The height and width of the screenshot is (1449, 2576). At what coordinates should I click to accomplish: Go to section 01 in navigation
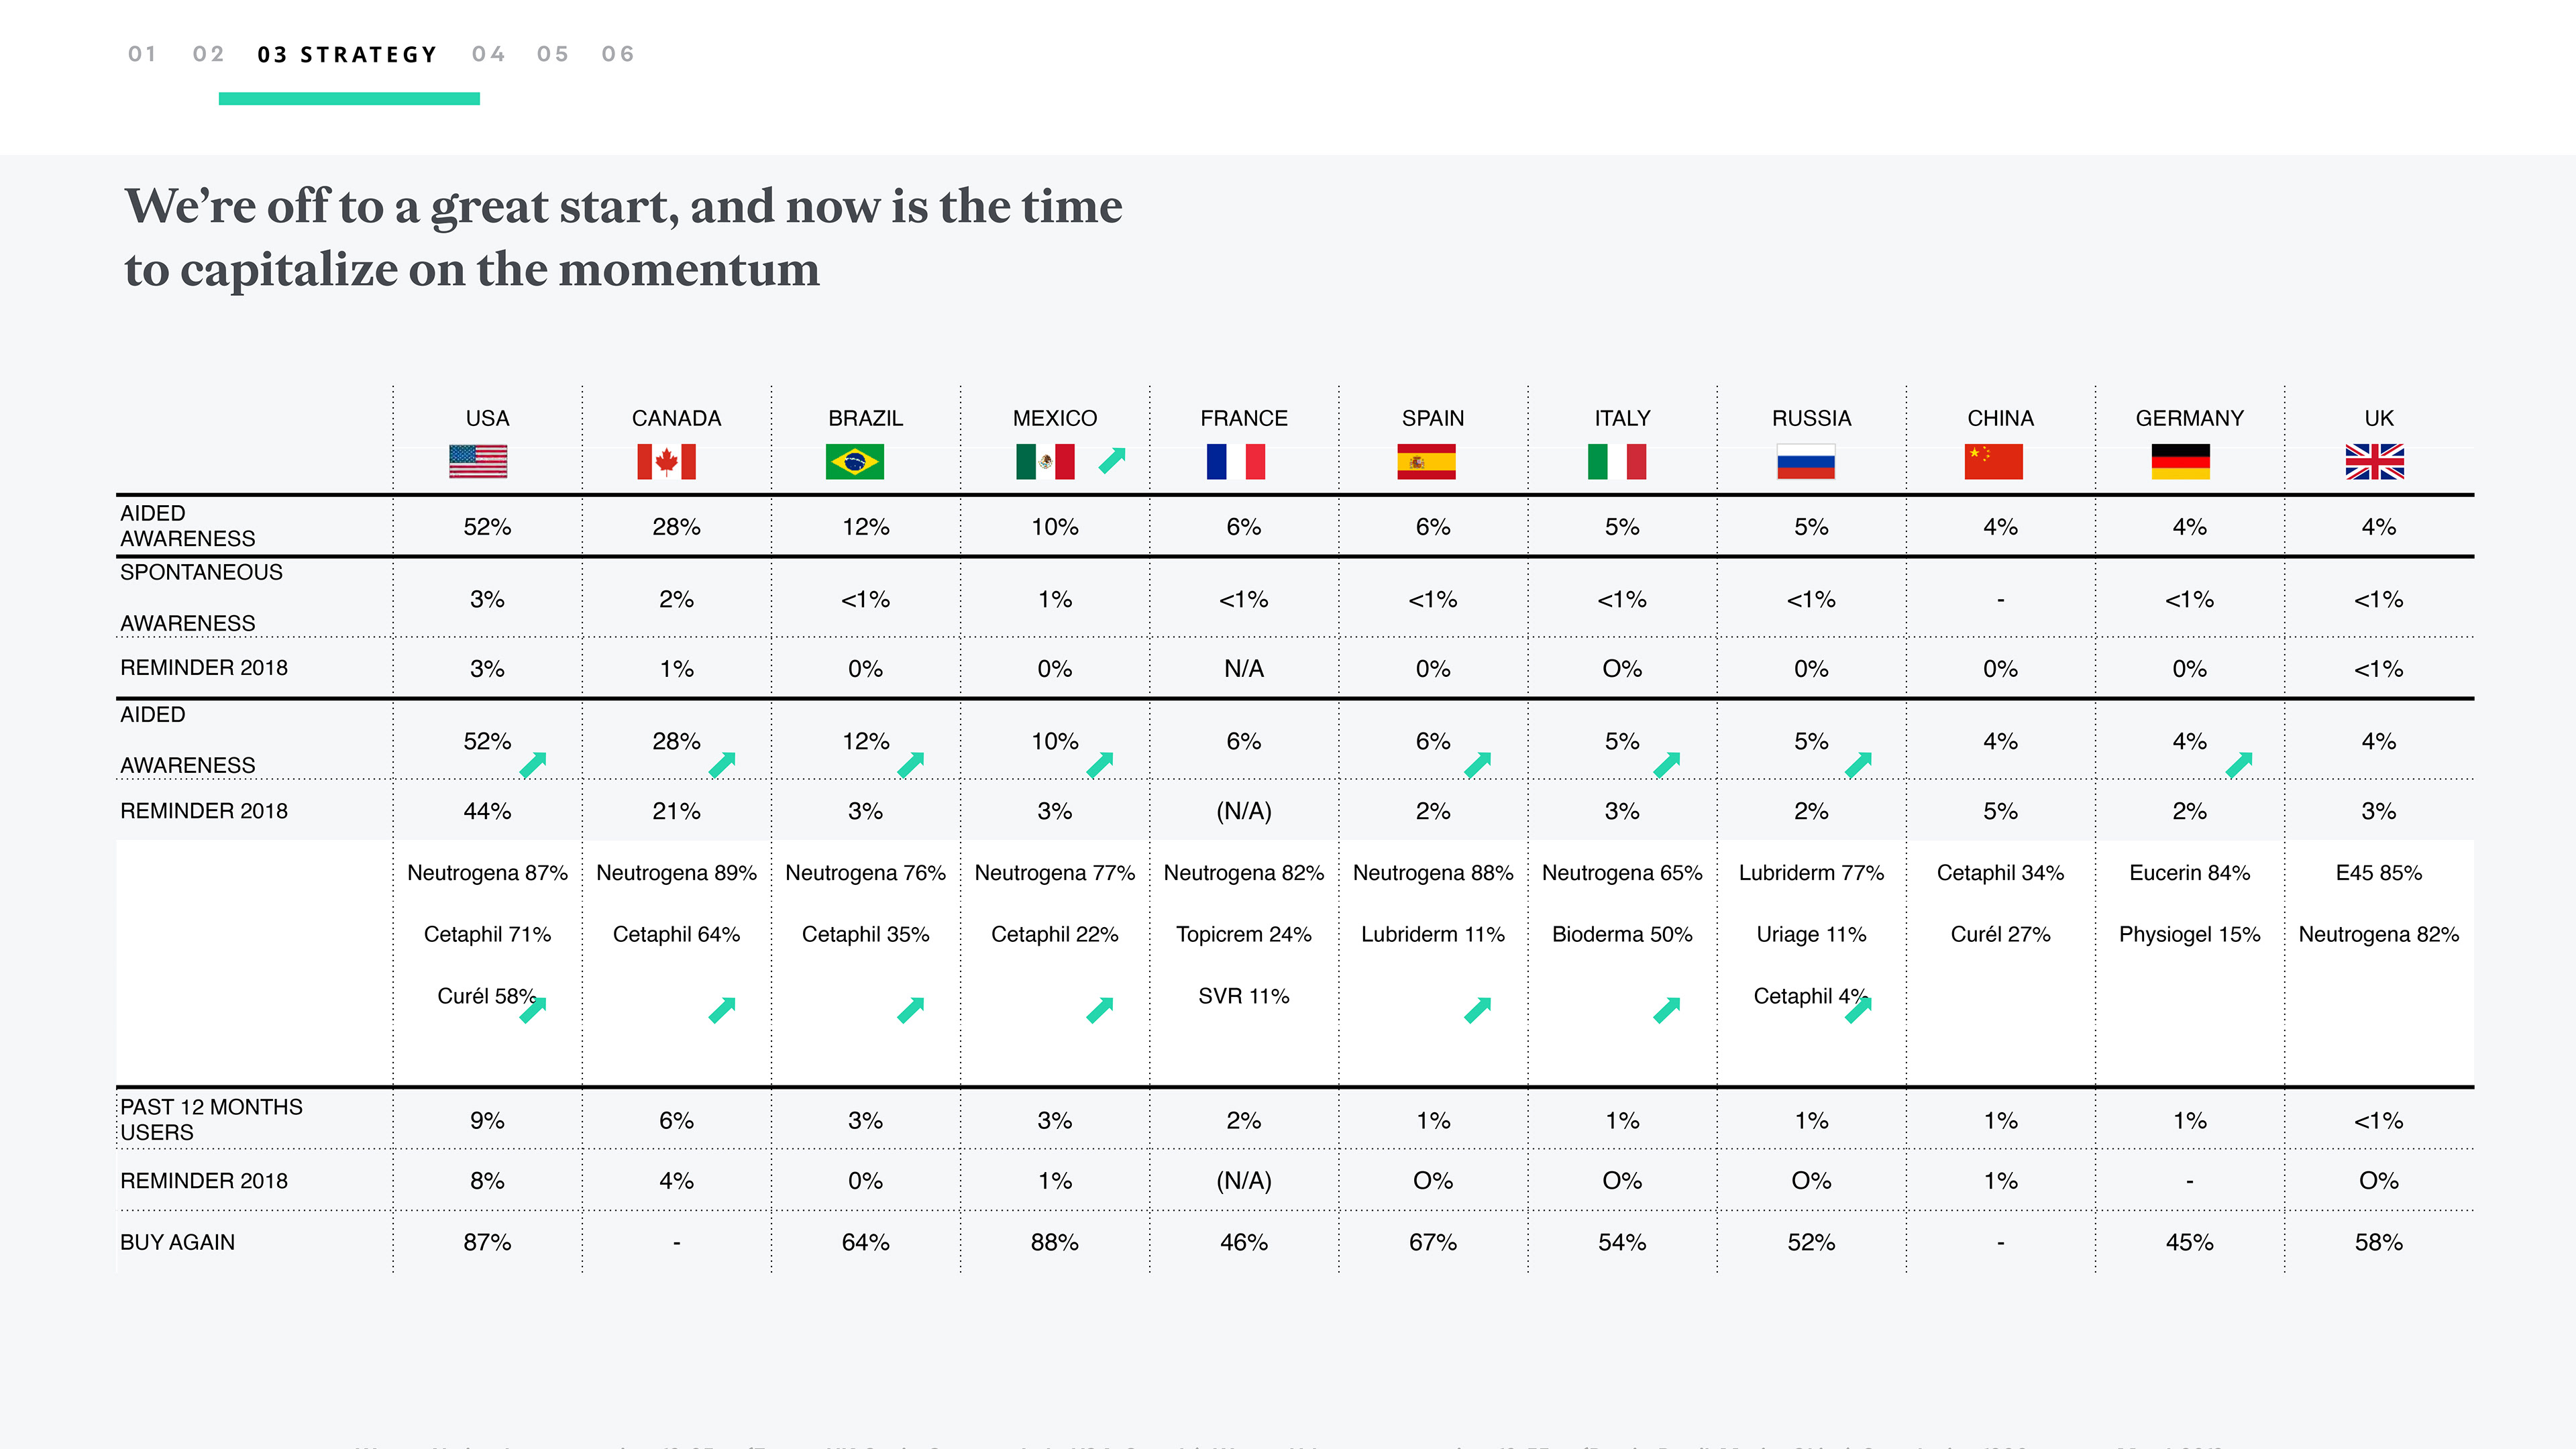pos(142,54)
